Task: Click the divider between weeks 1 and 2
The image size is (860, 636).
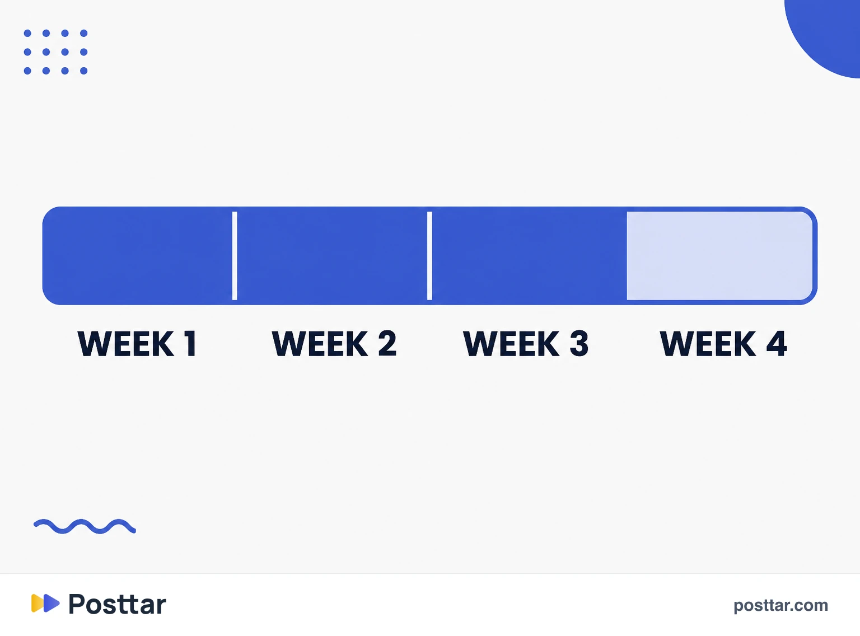Action: (x=235, y=256)
